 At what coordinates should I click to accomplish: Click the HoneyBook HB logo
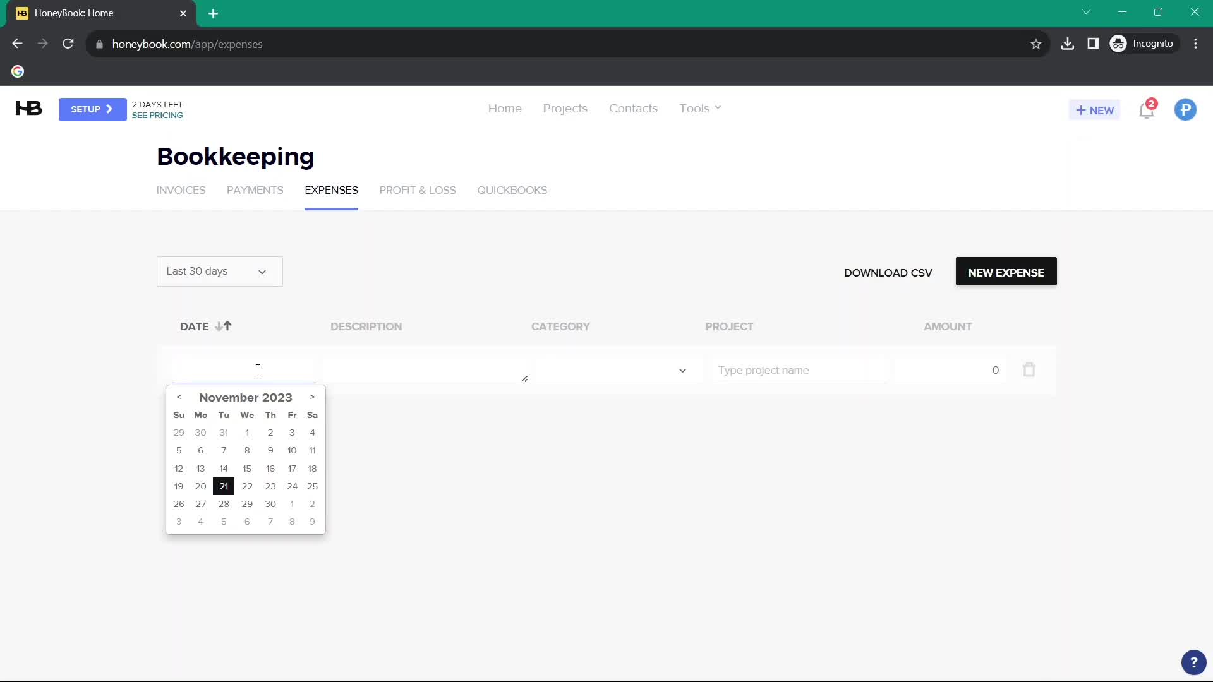point(28,109)
